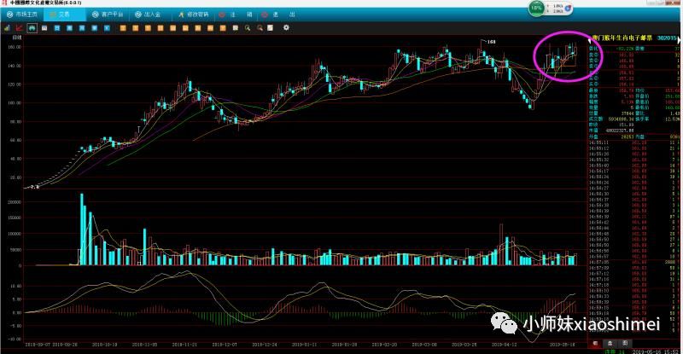Click the 日线 daily chart label

coord(17,38)
